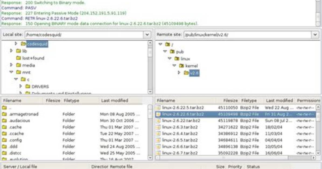The width and height of the screenshot is (322, 169).
Task: Click linux-2.6.4.tar.bz2 file icon
Action: coord(158,134)
